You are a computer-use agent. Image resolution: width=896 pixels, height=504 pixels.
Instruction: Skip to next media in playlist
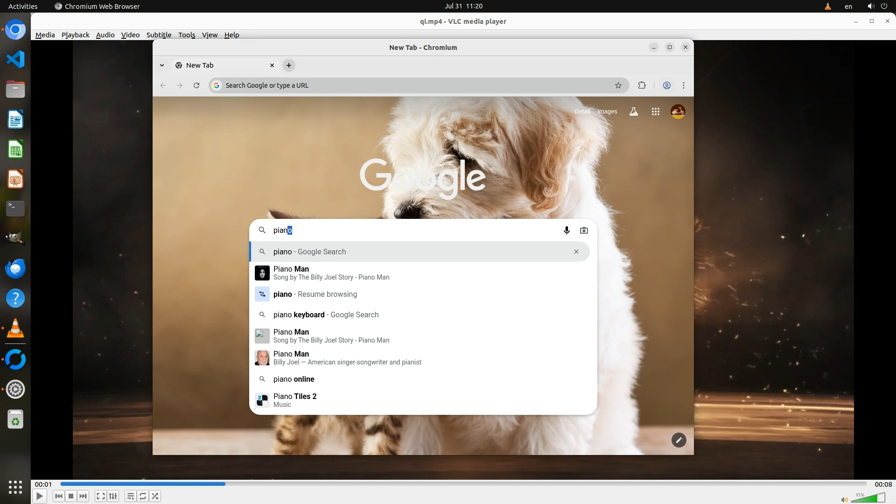click(83, 496)
